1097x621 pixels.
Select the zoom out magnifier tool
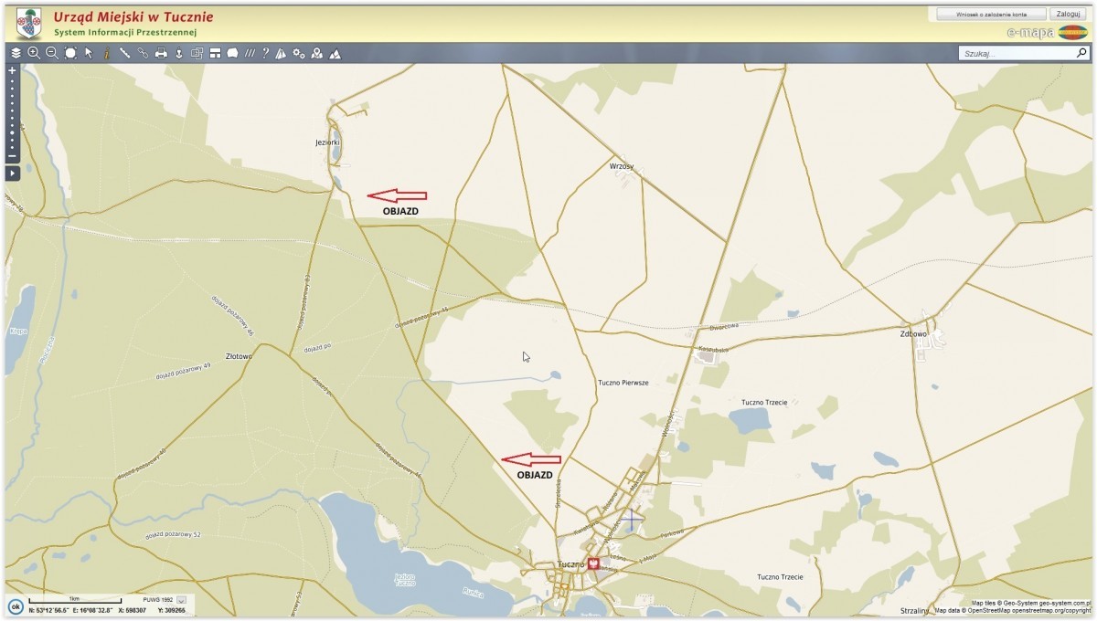(x=52, y=54)
